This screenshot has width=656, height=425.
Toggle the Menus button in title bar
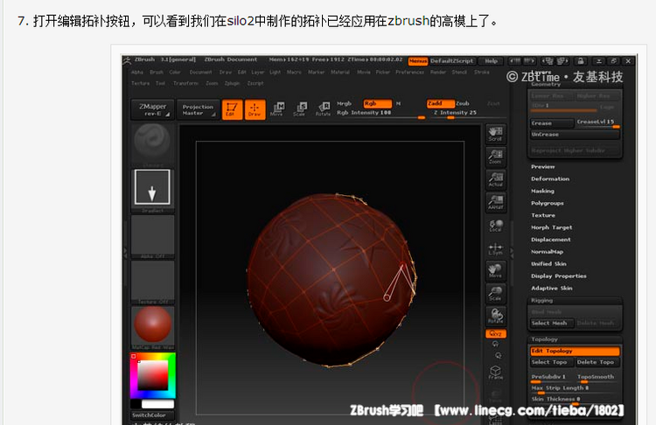tap(418, 61)
